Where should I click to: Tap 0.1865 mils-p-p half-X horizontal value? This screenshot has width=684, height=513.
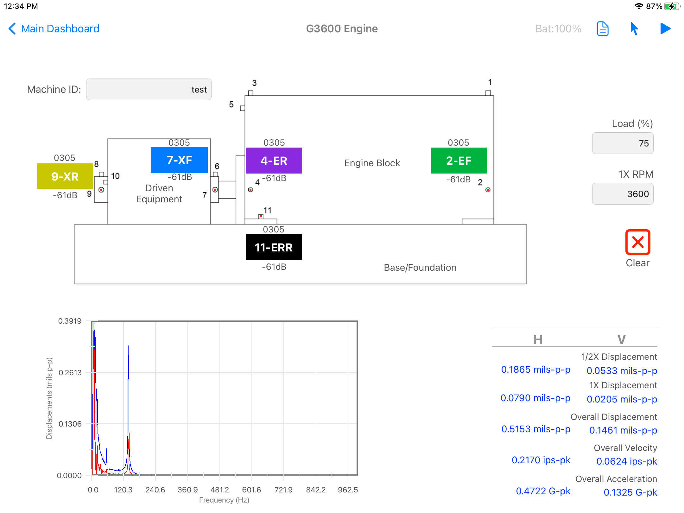point(536,370)
